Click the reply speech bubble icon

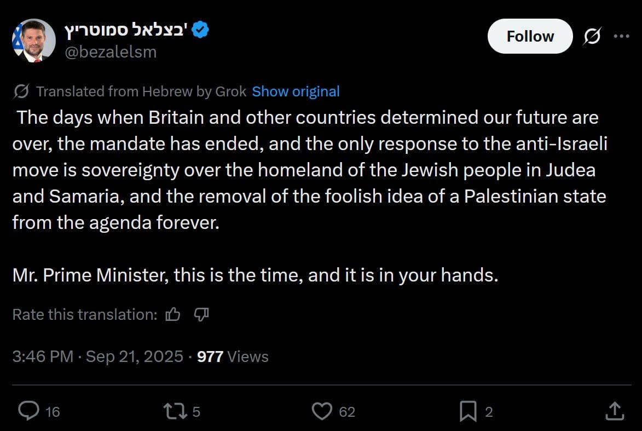coord(28,411)
